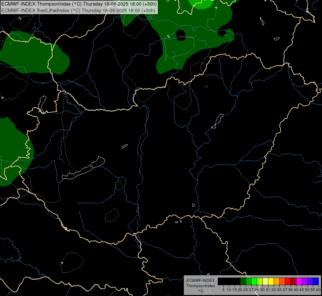Click the '°C' unit label in legend
This screenshot has height=296, width=322.
tap(201, 291)
